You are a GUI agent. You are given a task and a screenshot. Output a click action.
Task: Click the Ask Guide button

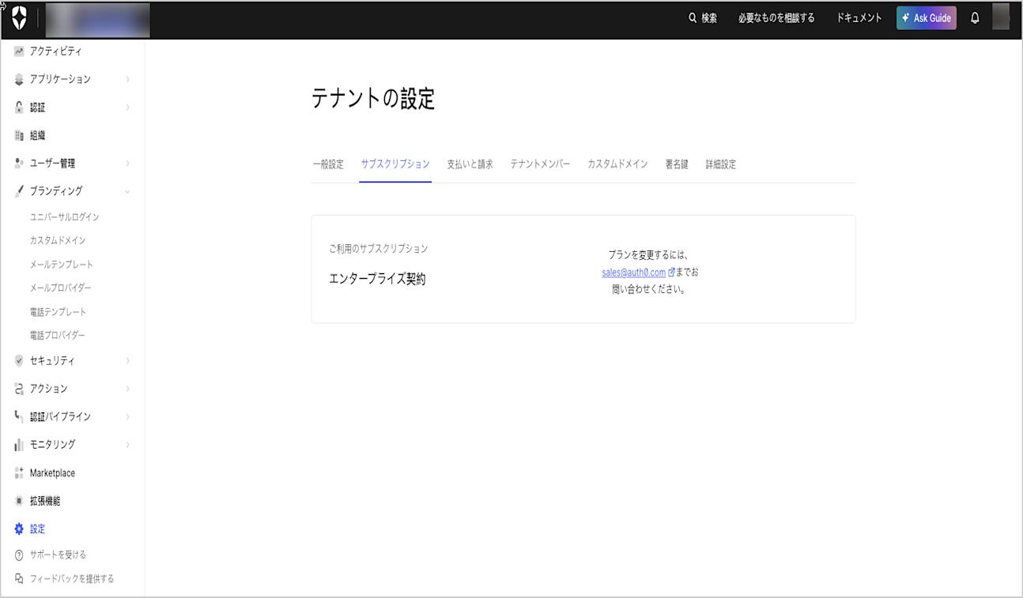pyautogui.click(x=926, y=17)
